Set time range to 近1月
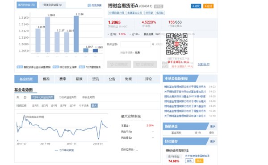The image size is (268, 165). click(35, 106)
